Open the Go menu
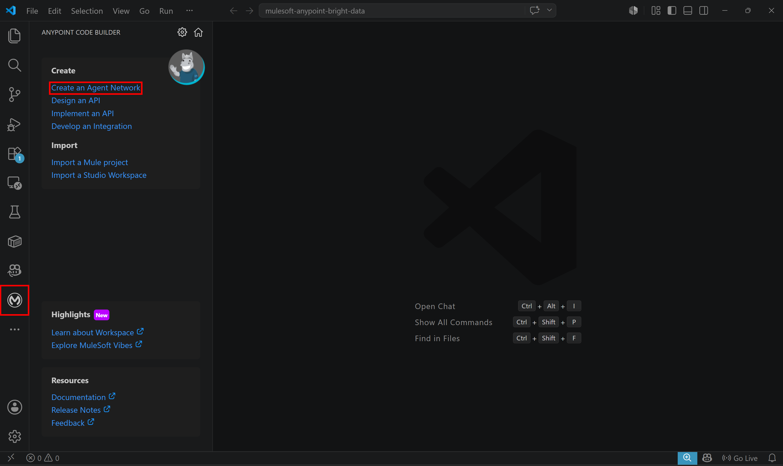 click(144, 11)
